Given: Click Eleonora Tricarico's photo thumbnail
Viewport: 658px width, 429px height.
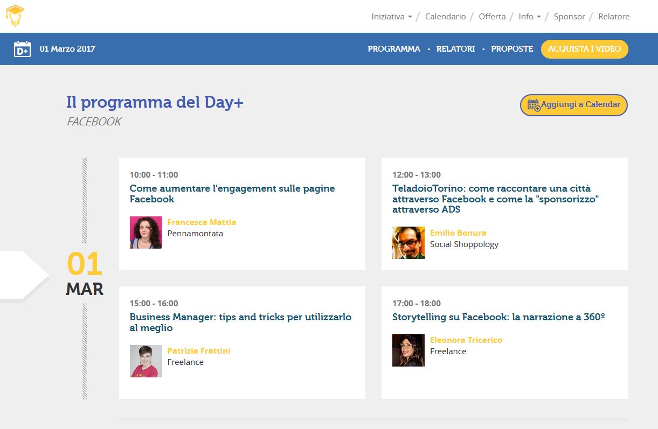Looking at the screenshot, I should click(x=408, y=350).
